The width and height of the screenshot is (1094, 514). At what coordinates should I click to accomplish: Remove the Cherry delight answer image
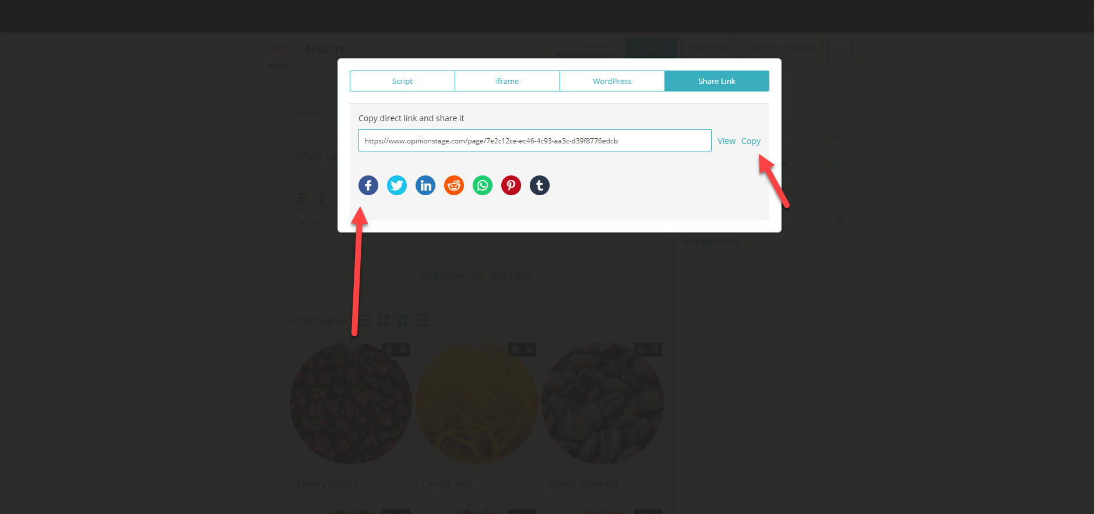(403, 350)
